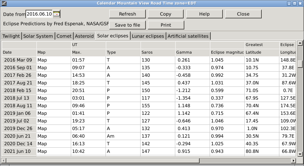Close the Calendar window via Close button

point(243,14)
